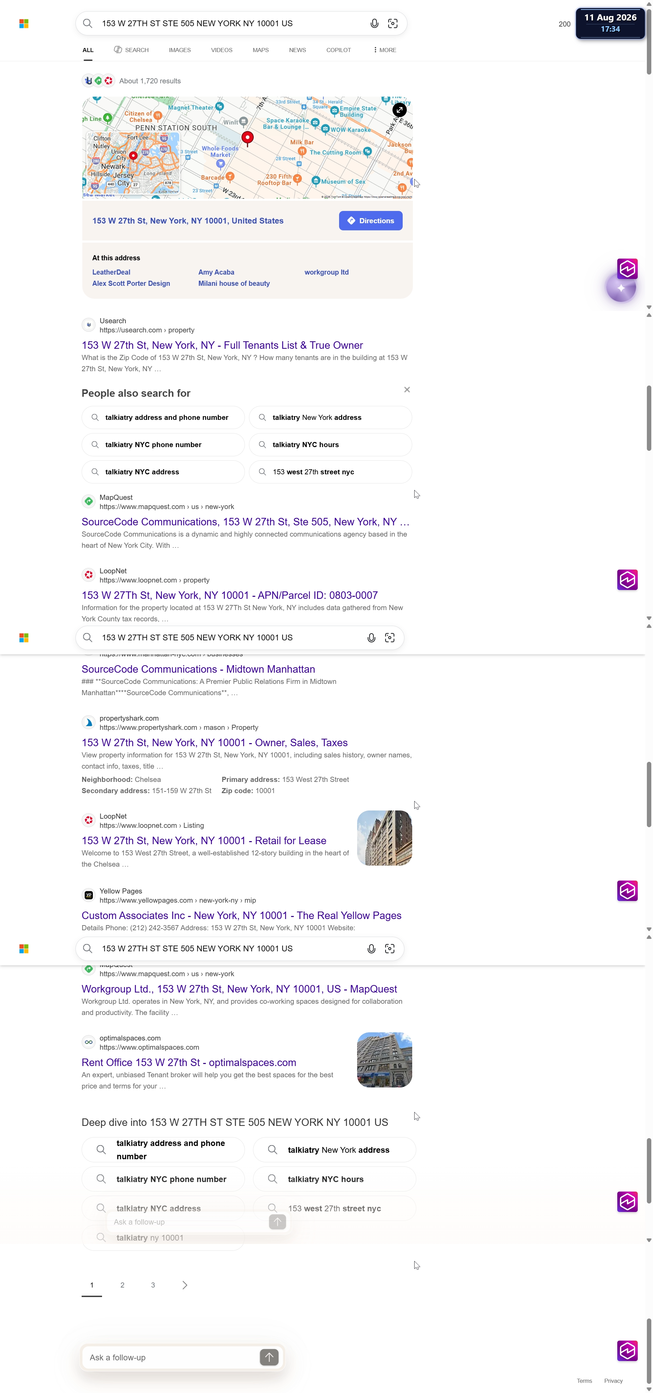Open the APN/Parcel ID: 0803-0007 result
Viewport: 653px width, 1393px height.
[x=230, y=595]
